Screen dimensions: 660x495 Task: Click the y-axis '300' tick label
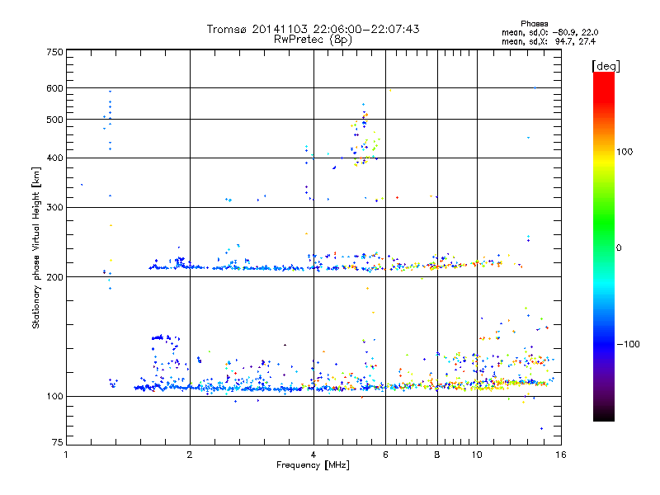(x=54, y=208)
